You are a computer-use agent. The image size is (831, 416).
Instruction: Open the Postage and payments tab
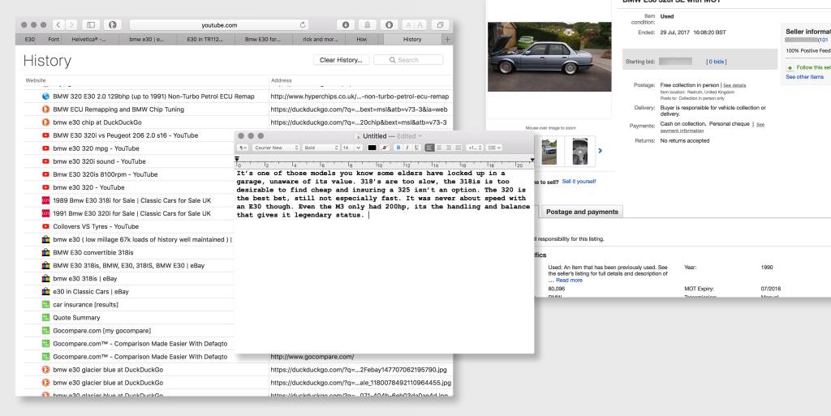(581, 212)
